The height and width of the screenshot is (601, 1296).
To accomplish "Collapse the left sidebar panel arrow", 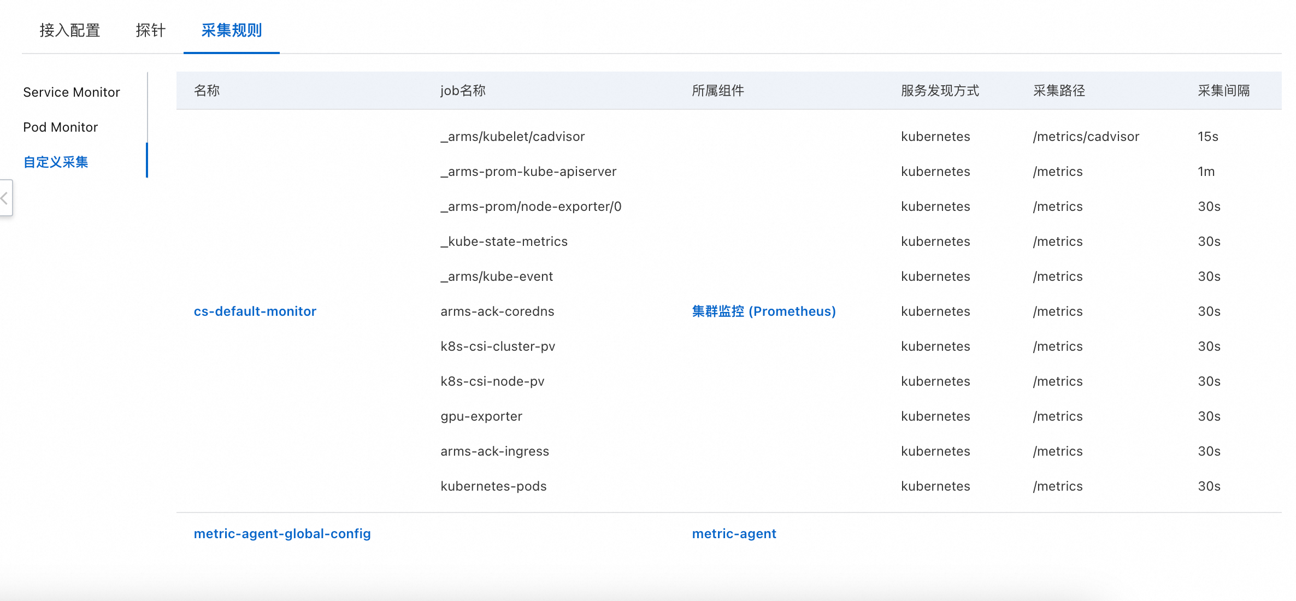I will (5, 198).
